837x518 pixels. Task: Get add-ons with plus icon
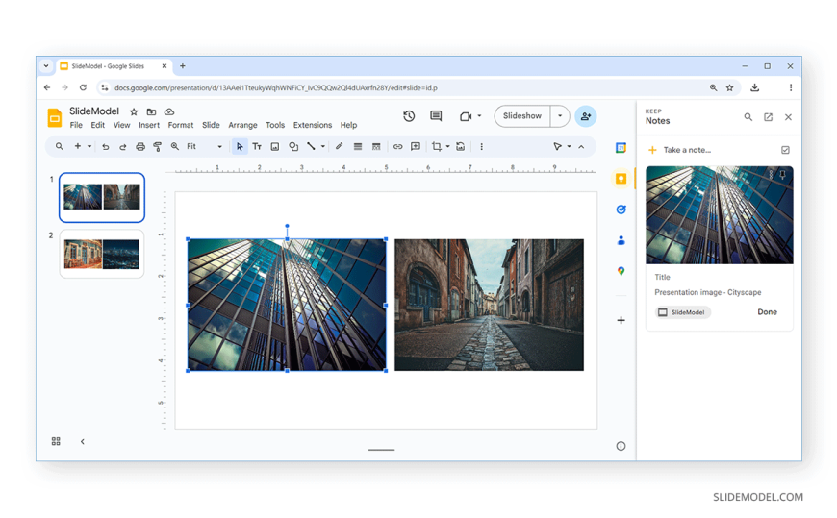tap(621, 320)
